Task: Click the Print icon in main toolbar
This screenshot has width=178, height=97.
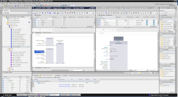Action: (x=15, y=6)
